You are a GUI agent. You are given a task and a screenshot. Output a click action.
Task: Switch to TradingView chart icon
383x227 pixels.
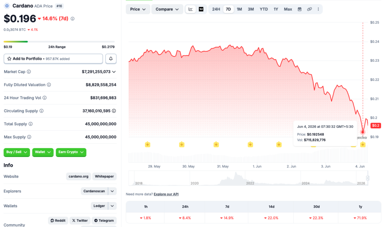click(x=201, y=9)
